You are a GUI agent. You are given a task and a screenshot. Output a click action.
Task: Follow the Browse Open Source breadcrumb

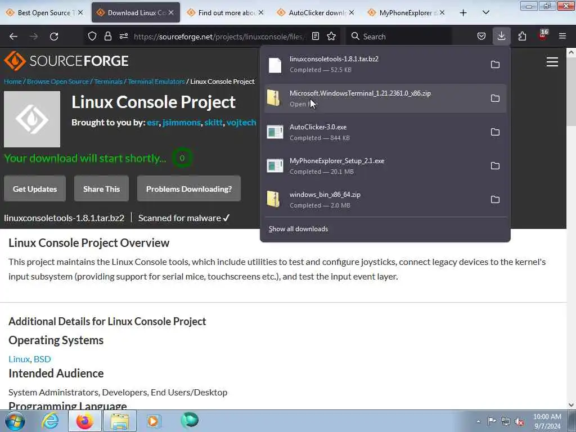click(x=58, y=82)
